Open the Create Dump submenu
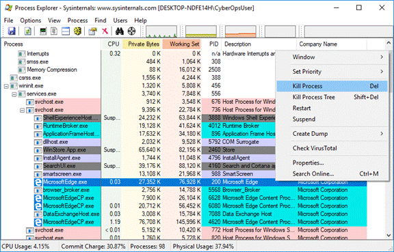The width and height of the screenshot is (394, 252). tap(332, 134)
